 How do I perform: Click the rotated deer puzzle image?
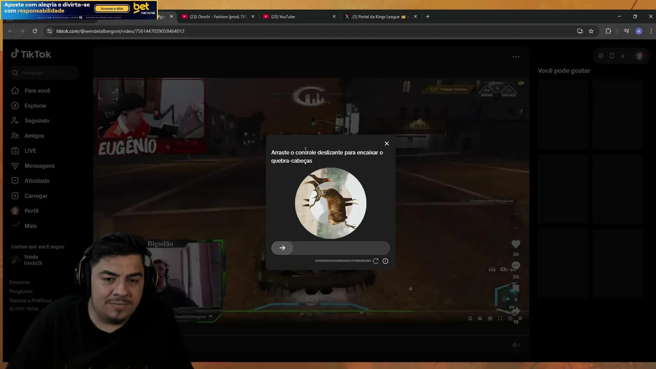coord(331,203)
